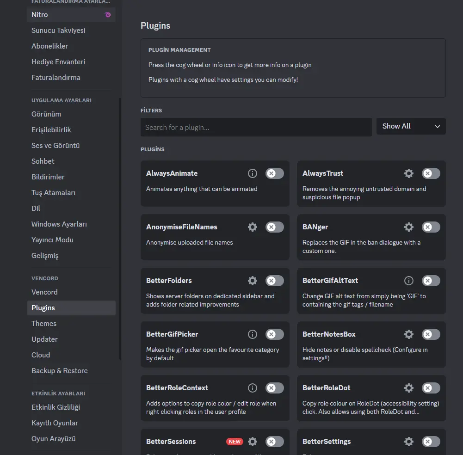The width and height of the screenshot is (463, 455).
Task: Open BetterSessions settings cog
Action: tap(253, 442)
